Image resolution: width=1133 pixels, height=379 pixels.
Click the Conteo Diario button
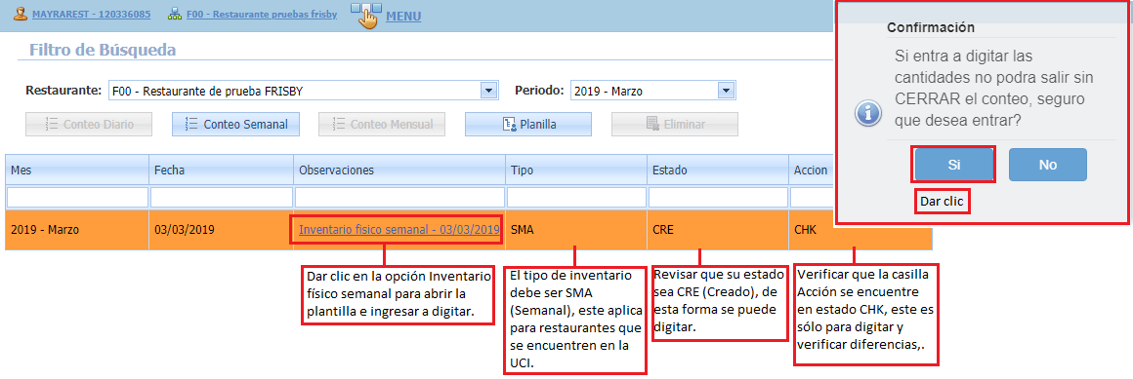[89, 124]
